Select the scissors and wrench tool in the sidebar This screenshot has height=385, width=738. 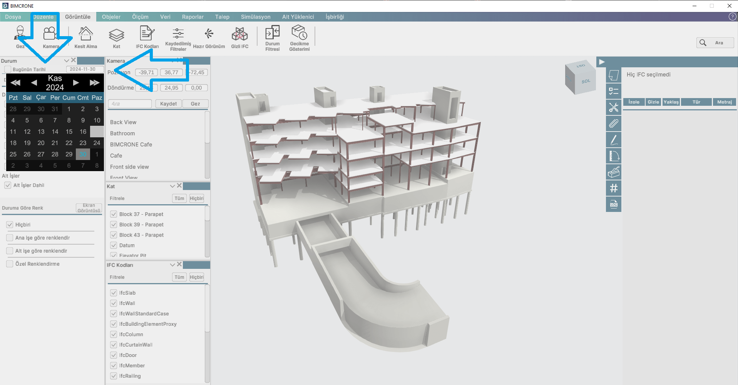point(614,107)
